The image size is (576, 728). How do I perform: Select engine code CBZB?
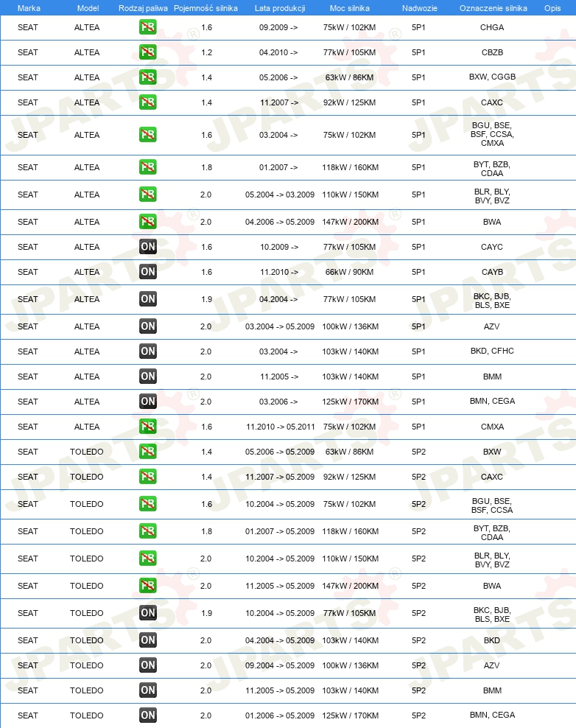(492, 52)
